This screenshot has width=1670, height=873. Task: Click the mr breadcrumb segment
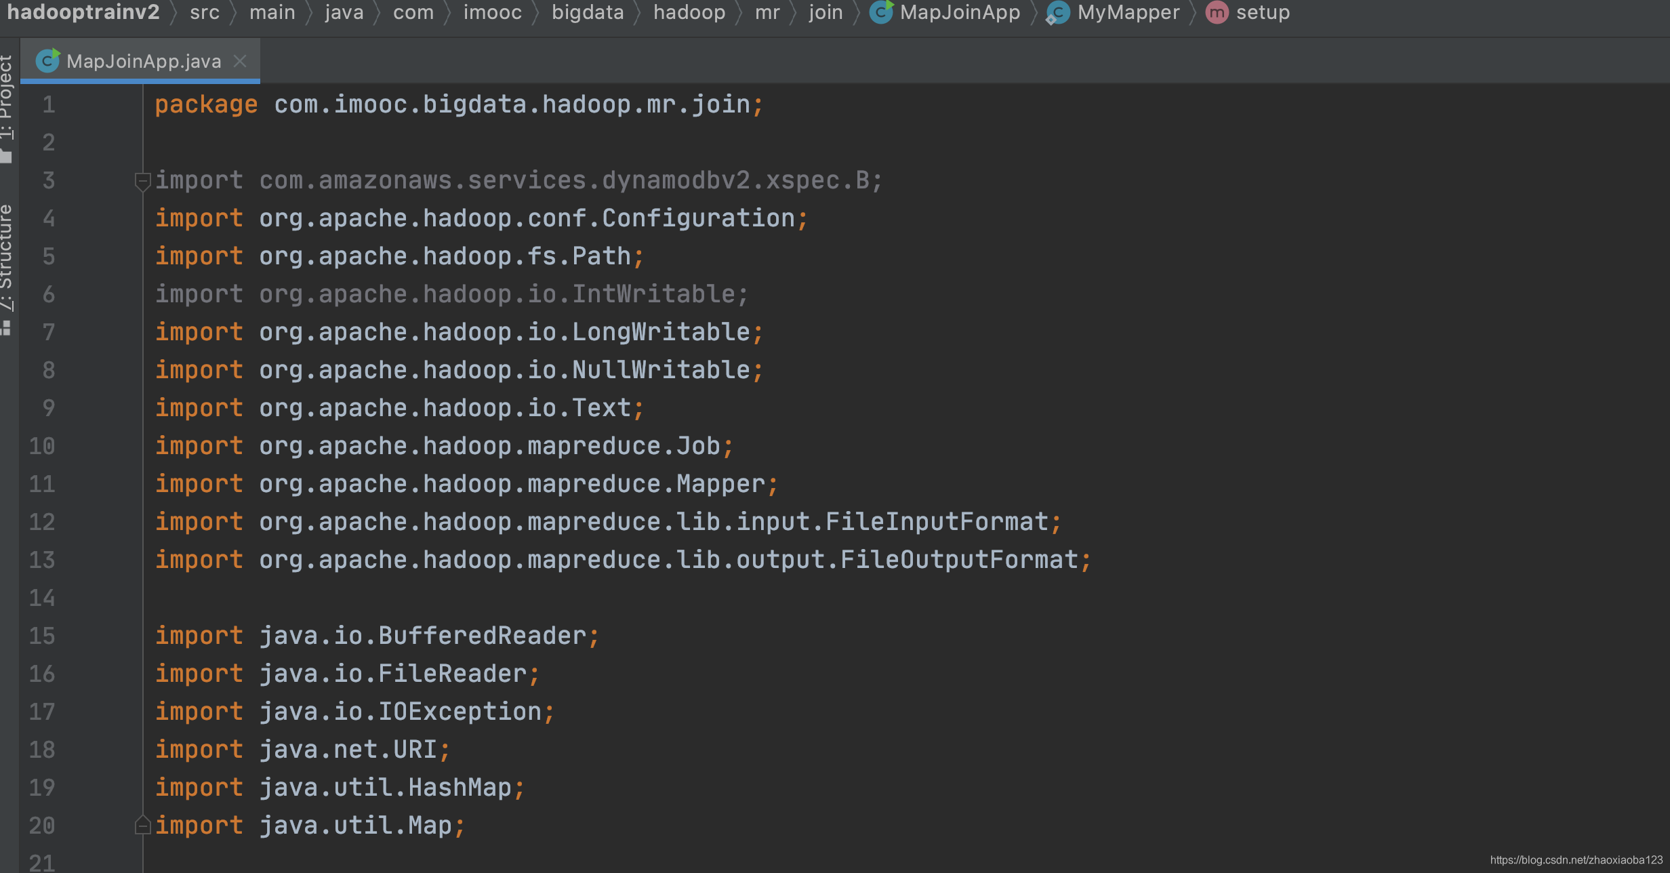[767, 12]
